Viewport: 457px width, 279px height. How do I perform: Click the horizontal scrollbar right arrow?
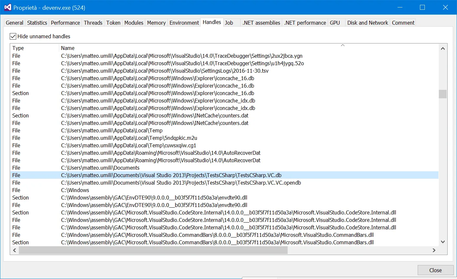click(434, 250)
